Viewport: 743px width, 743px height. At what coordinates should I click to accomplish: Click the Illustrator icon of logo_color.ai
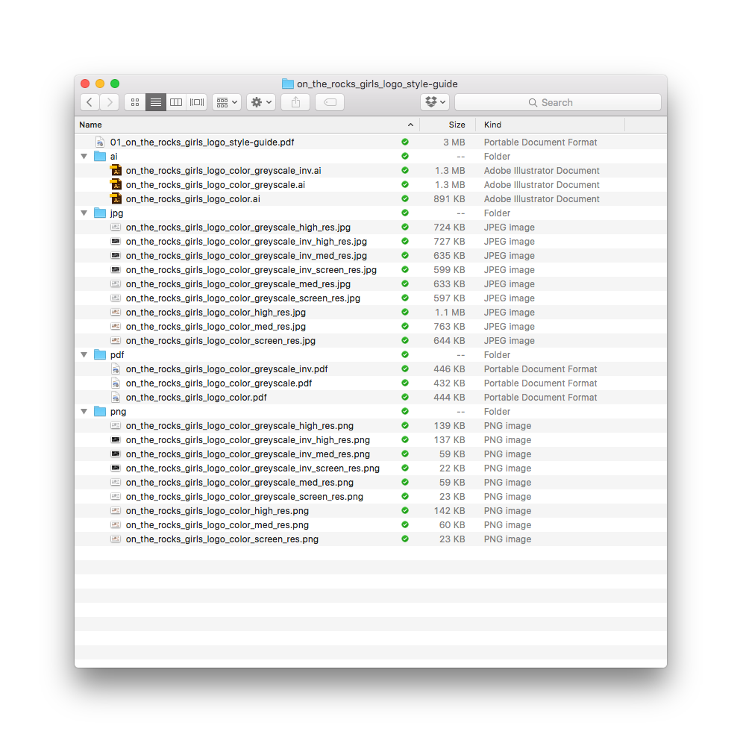[x=116, y=198]
